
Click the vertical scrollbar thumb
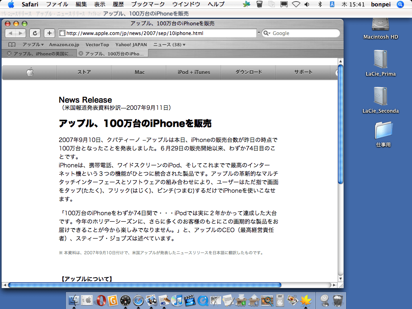(x=340, y=124)
